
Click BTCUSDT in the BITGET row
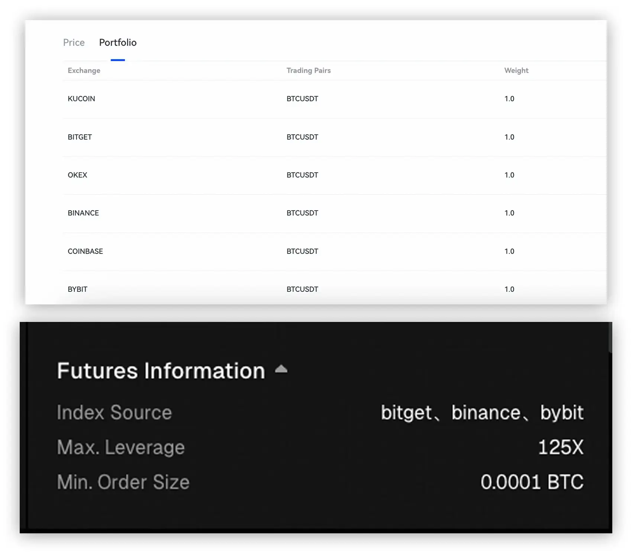pyautogui.click(x=302, y=137)
